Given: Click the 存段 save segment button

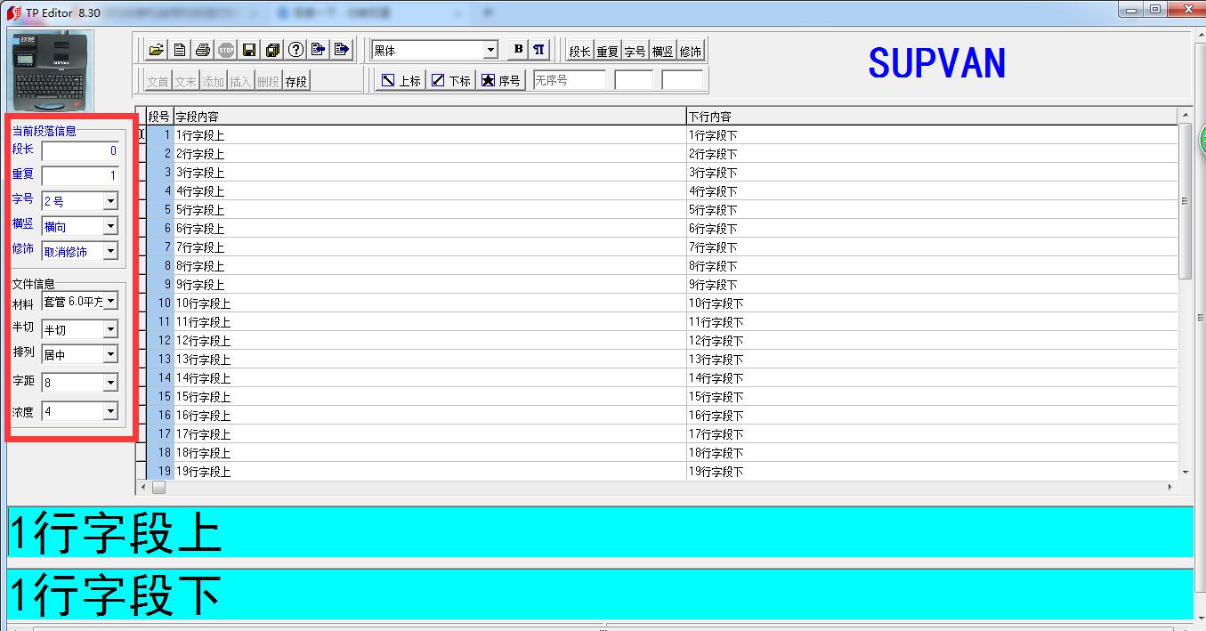Looking at the screenshot, I should [295, 81].
